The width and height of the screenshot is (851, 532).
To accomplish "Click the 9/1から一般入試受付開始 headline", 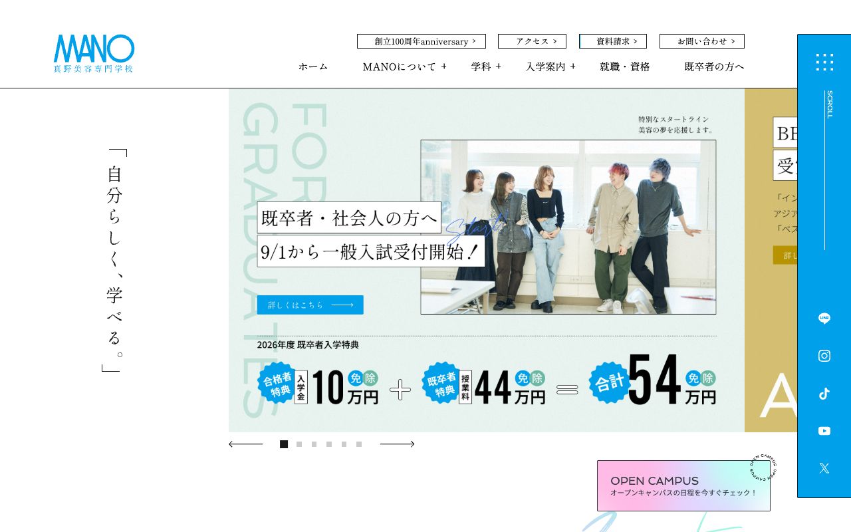I will [371, 251].
